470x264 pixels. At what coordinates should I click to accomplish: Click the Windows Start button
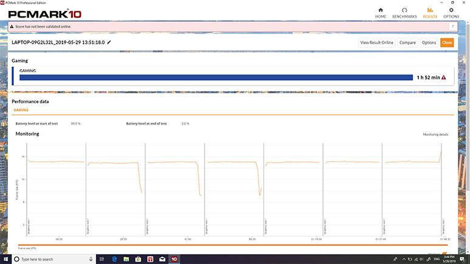pyautogui.click(x=7, y=259)
